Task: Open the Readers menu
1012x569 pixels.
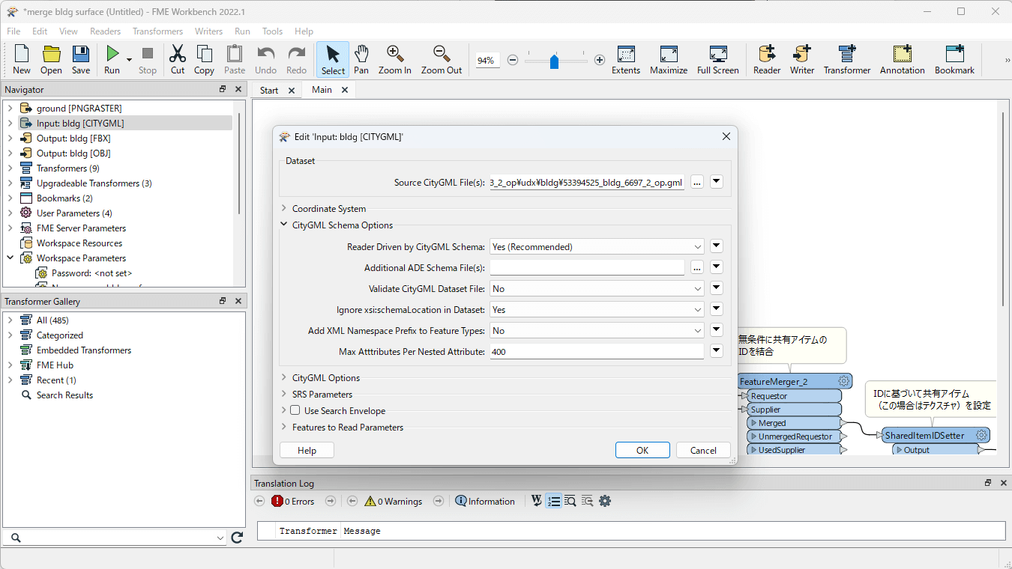Action: pyautogui.click(x=105, y=31)
